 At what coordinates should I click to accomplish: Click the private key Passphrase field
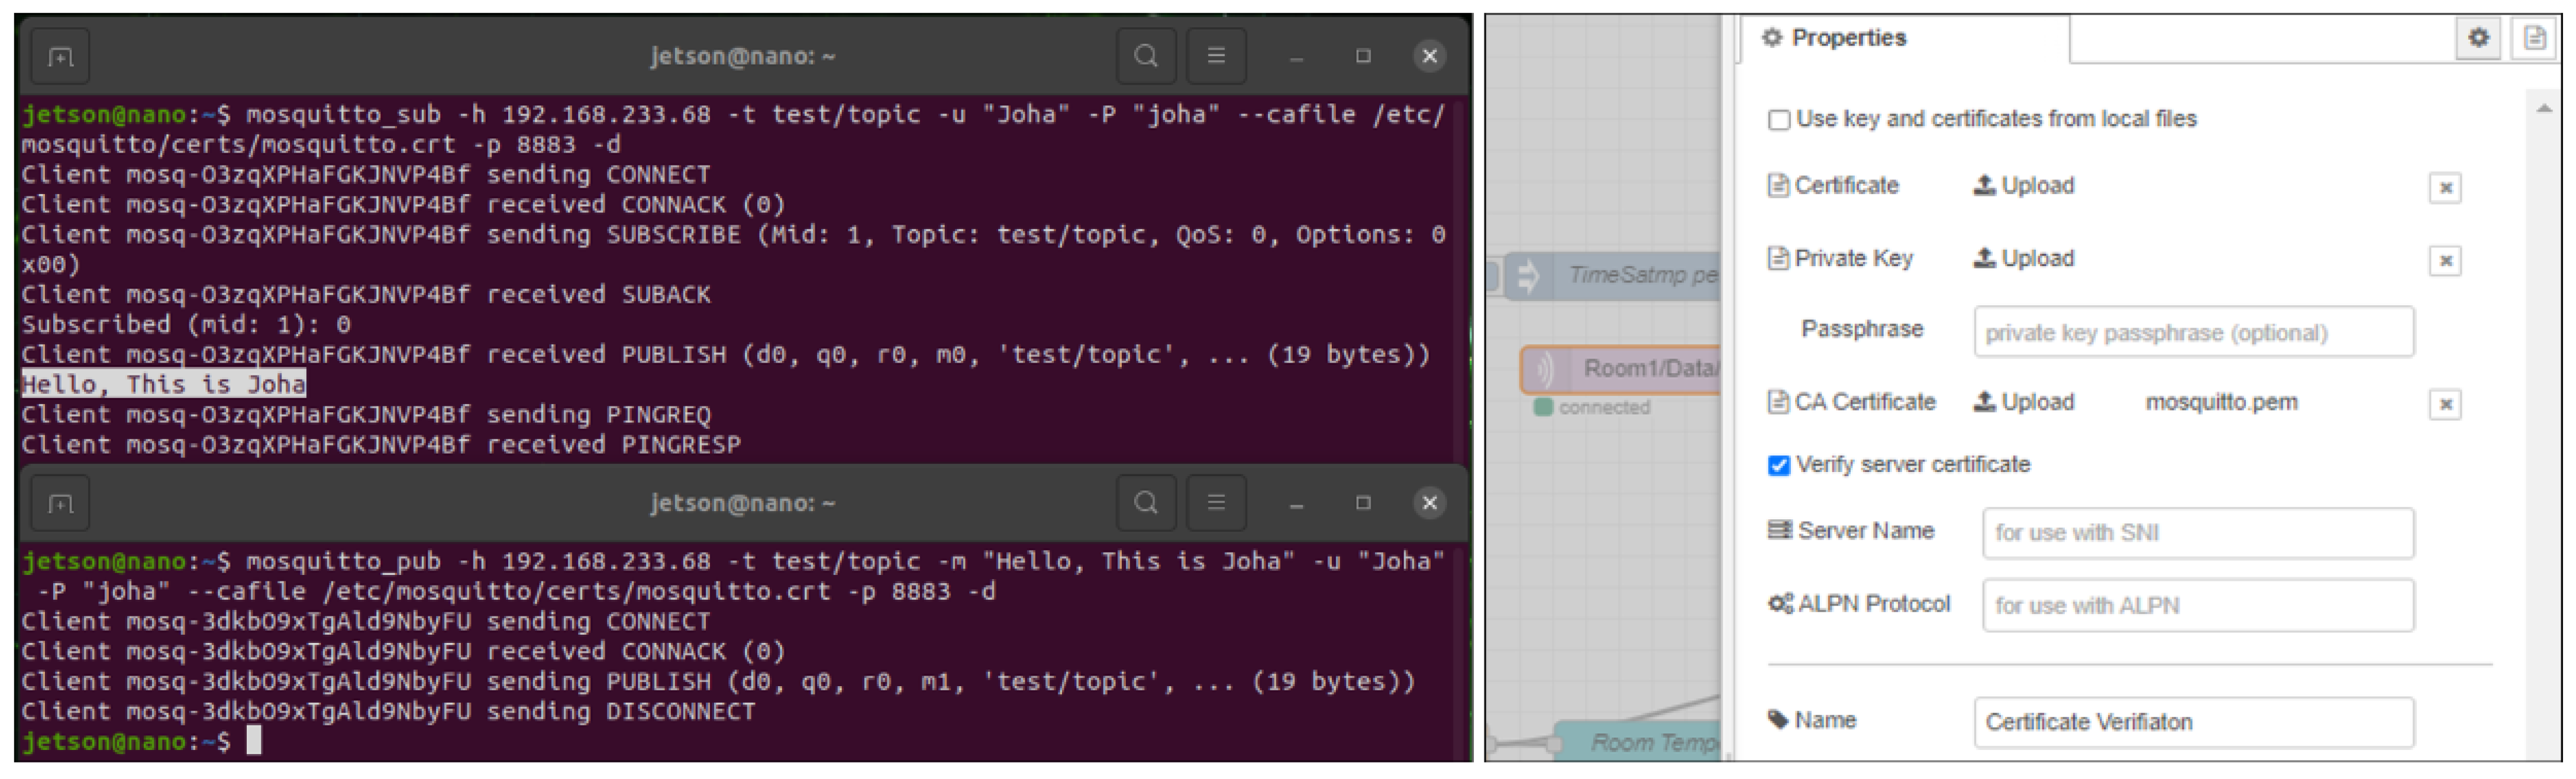click(x=2193, y=333)
